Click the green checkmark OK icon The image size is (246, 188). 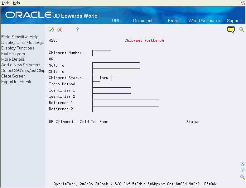tap(51, 30)
